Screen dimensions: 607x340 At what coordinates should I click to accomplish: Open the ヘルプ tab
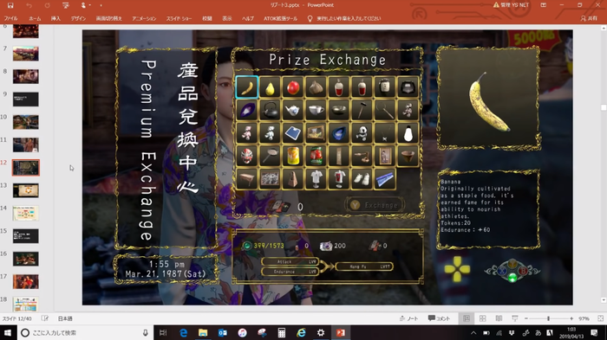click(248, 18)
